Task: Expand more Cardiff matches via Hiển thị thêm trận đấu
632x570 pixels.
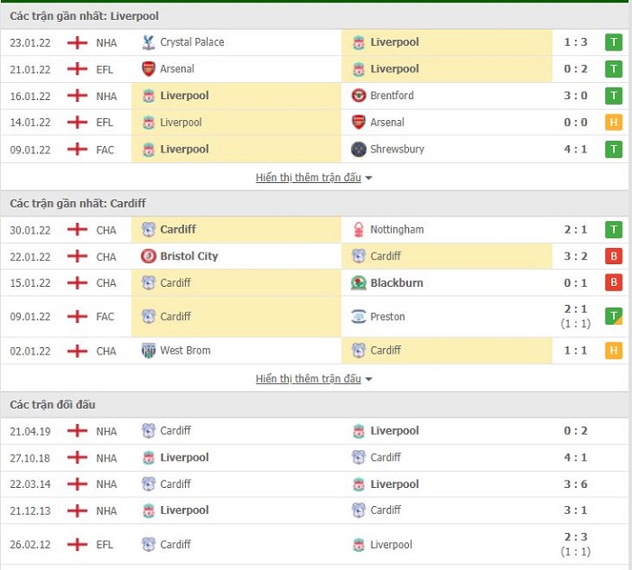Action: tap(309, 379)
